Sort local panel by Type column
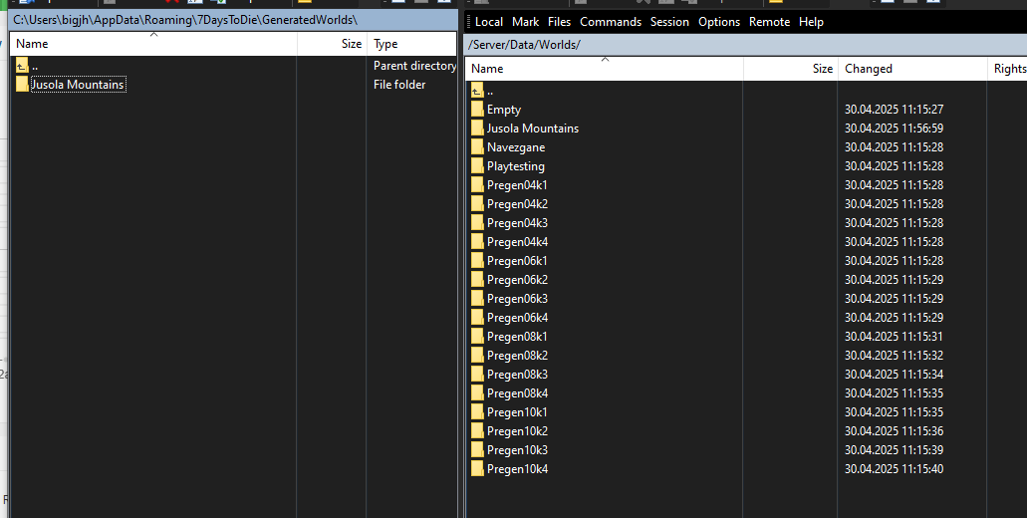This screenshot has height=518, width=1027. (385, 44)
